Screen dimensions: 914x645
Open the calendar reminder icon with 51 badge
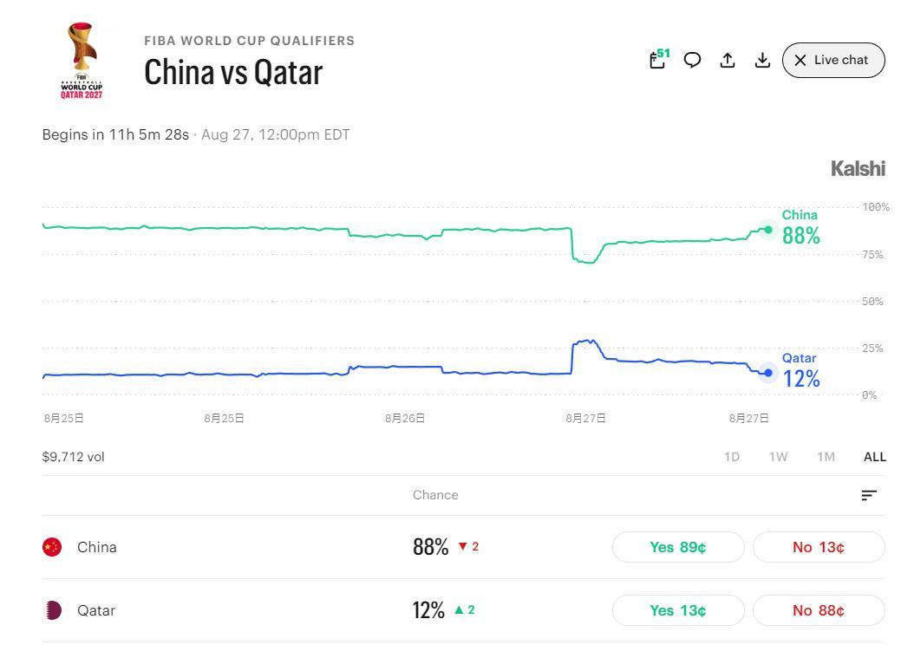pyautogui.click(x=659, y=60)
